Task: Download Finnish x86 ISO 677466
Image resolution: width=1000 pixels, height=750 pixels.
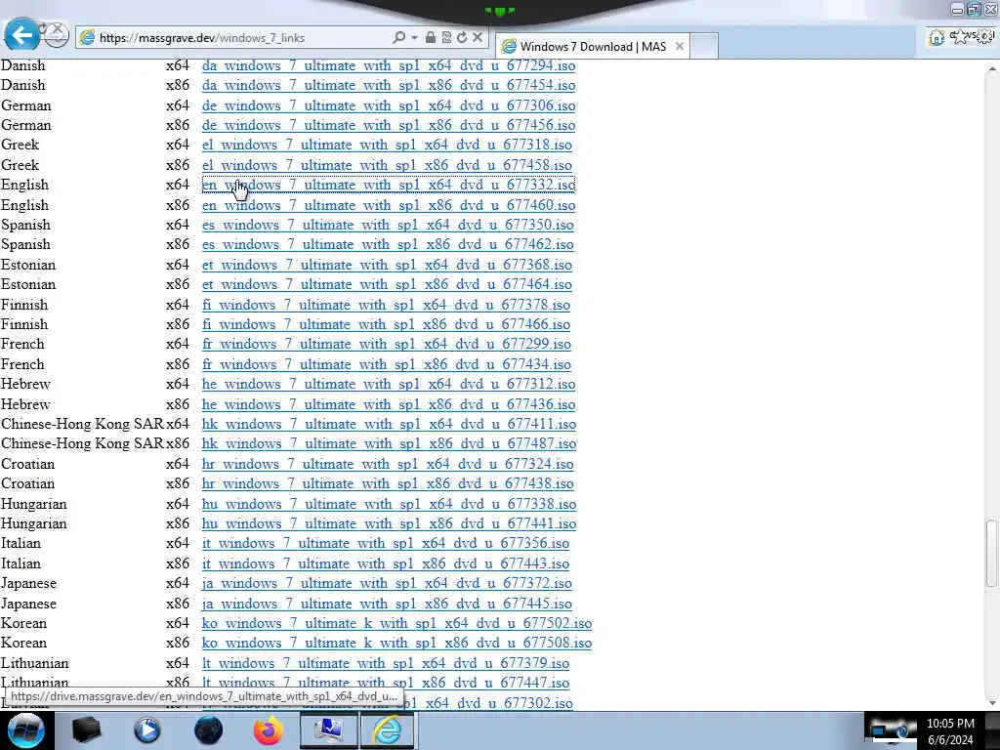Action: [x=386, y=324]
